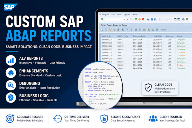Viewport: 192px width, 128px height.
Task: Click the SAP logo in the corner
Action: click(11, 7)
